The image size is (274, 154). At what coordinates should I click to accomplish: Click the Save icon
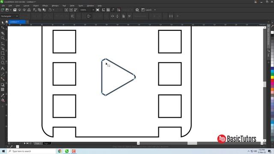click(15, 10)
